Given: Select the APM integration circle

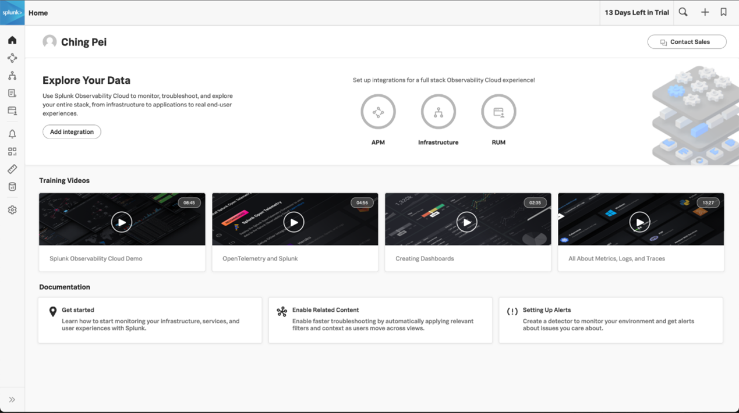Looking at the screenshot, I should click(x=378, y=112).
